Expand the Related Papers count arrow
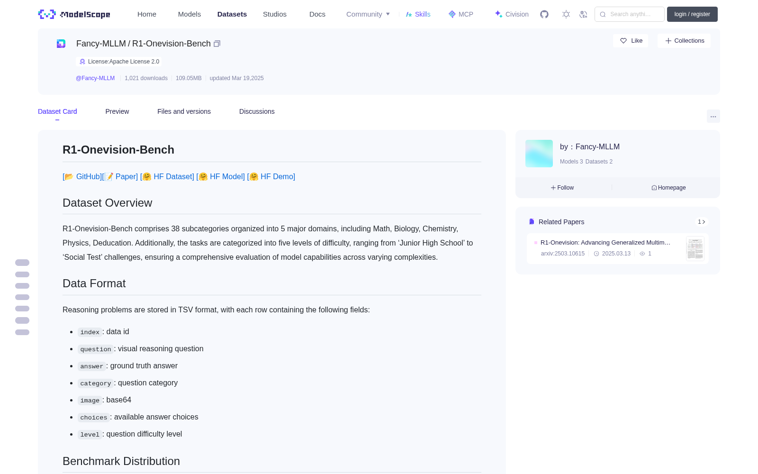Image resolution: width=758 pixels, height=474 pixels. 702,222
